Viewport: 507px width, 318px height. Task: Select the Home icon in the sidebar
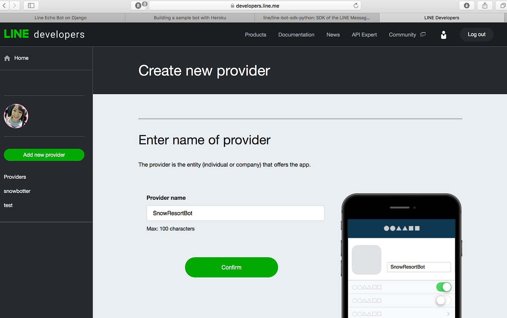click(7, 58)
